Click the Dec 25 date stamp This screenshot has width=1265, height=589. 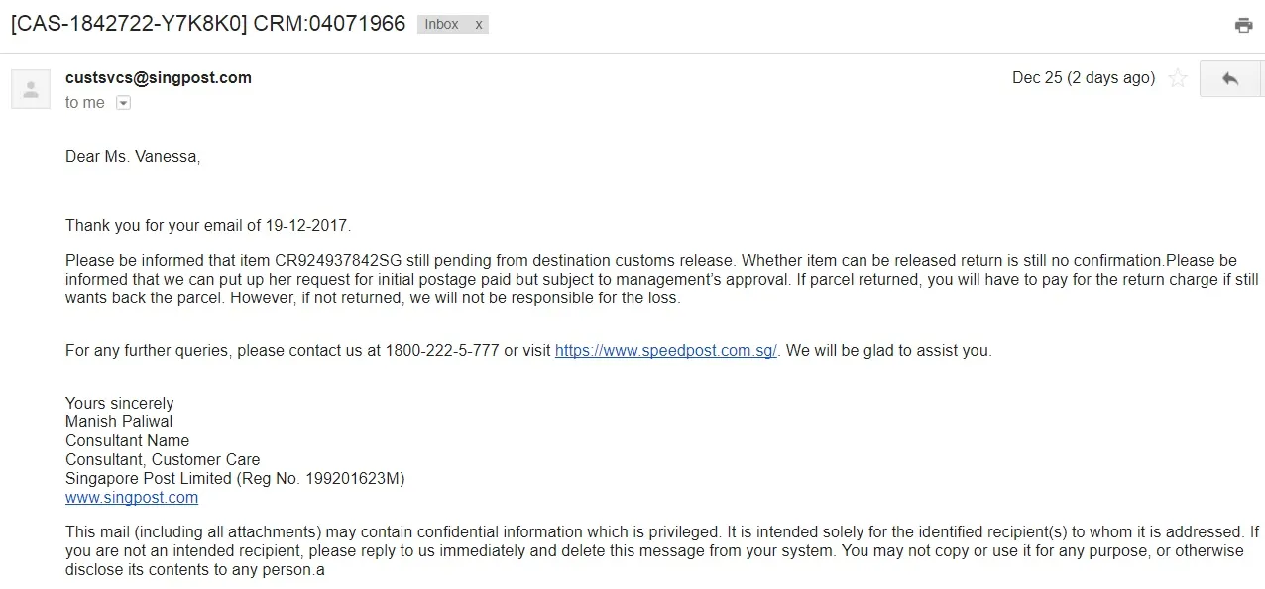[1083, 77]
